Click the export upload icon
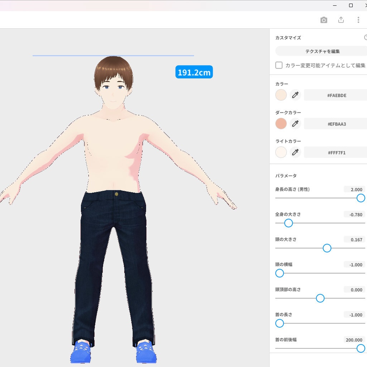 pyautogui.click(x=341, y=20)
